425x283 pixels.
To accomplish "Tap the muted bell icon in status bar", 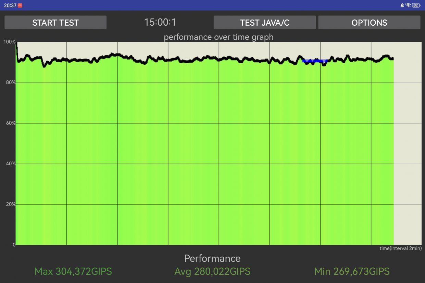I will [x=402, y=5].
